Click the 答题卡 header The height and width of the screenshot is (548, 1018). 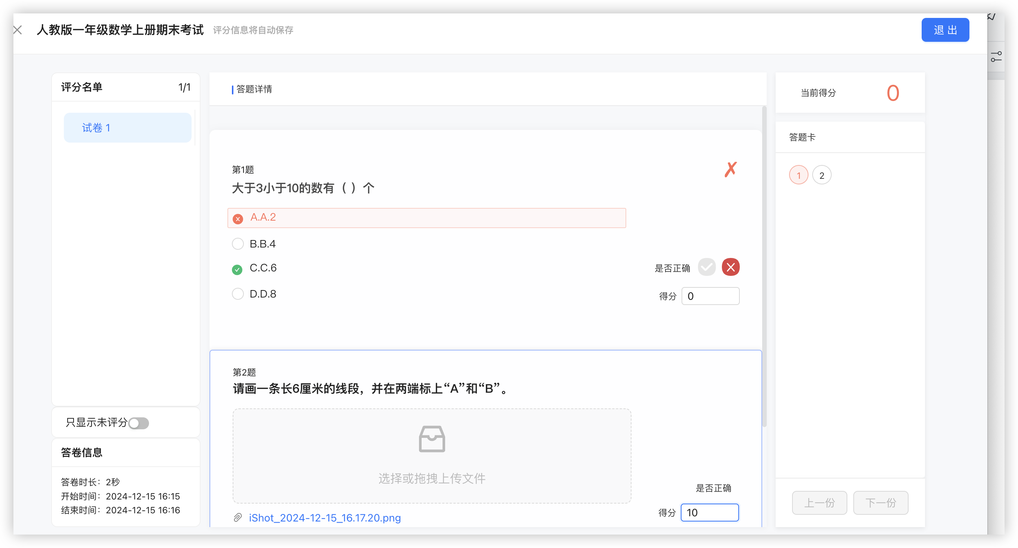[x=802, y=137]
